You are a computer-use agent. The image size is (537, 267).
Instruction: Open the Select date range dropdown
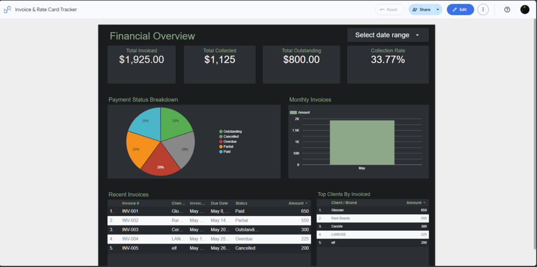click(388, 35)
